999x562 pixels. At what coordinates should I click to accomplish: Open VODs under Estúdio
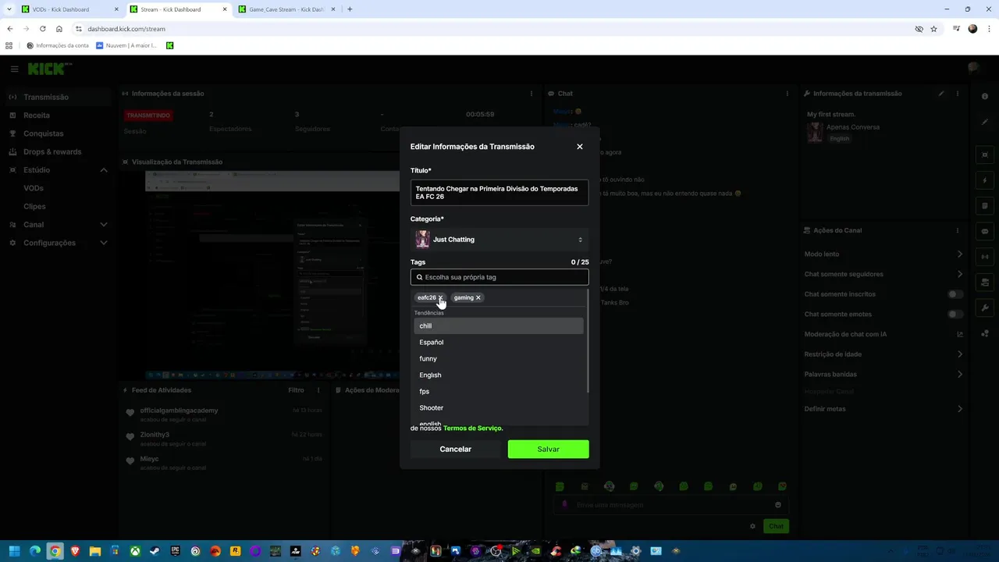pos(34,188)
